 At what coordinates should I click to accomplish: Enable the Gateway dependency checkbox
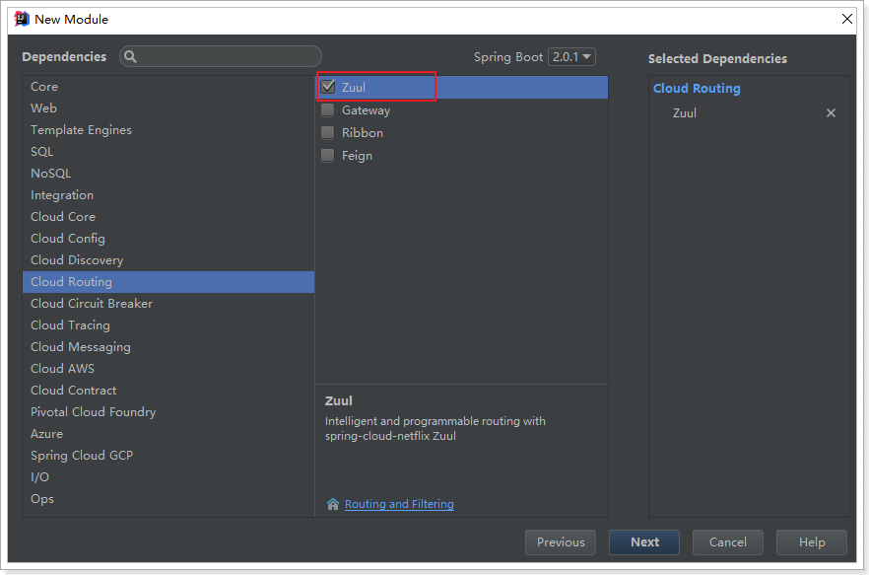328,110
